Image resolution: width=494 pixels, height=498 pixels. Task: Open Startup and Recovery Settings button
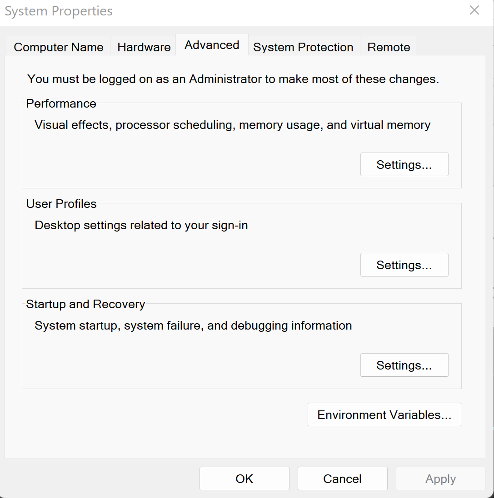pos(404,365)
